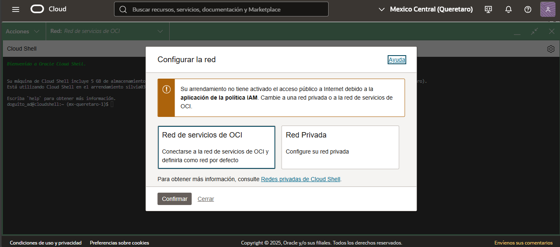Open Cloud Shell notifications bell

[508, 9]
